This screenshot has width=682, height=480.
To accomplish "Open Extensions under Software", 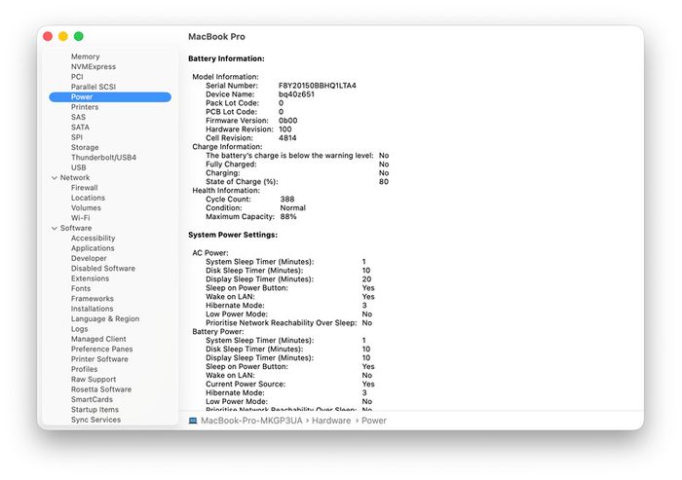I will [x=90, y=278].
